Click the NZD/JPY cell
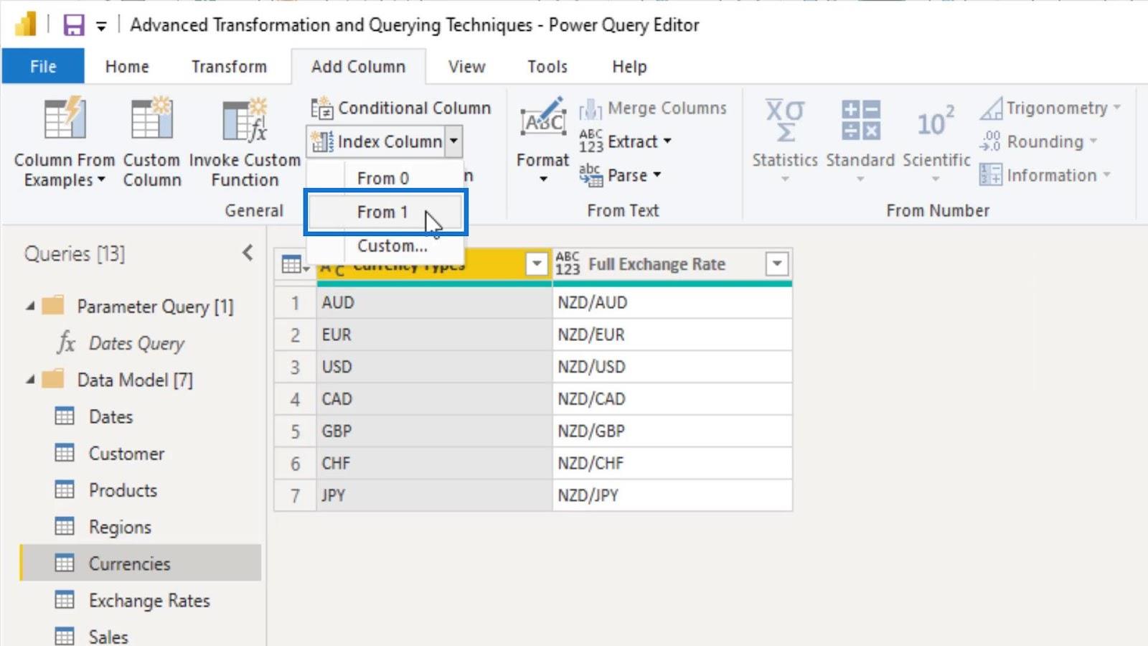The width and height of the screenshot is (1148, 646). click(x=672, y=495)
